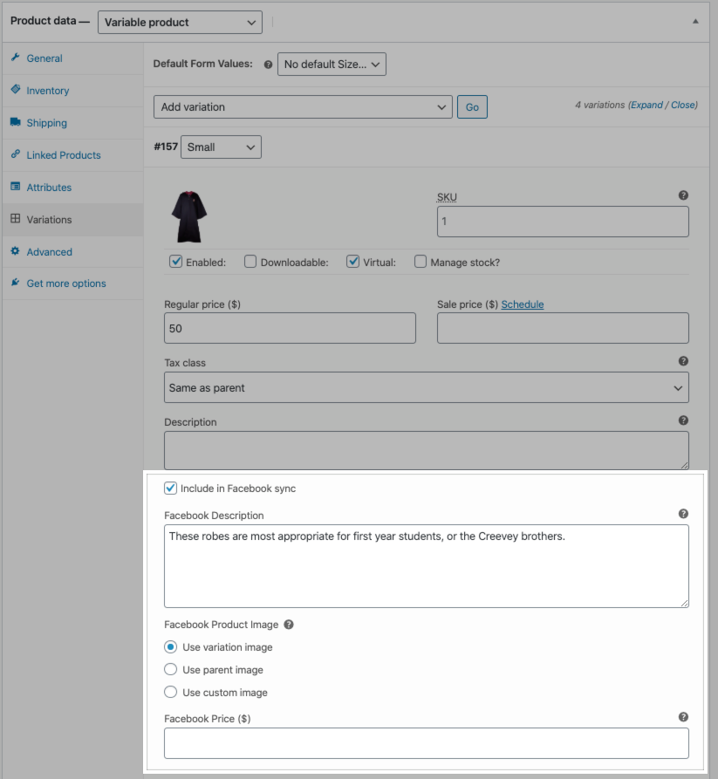Screen dimensions: 718x779
Task: Toggle Include in Facebook sync checkbox
Action: coord(170,488)
